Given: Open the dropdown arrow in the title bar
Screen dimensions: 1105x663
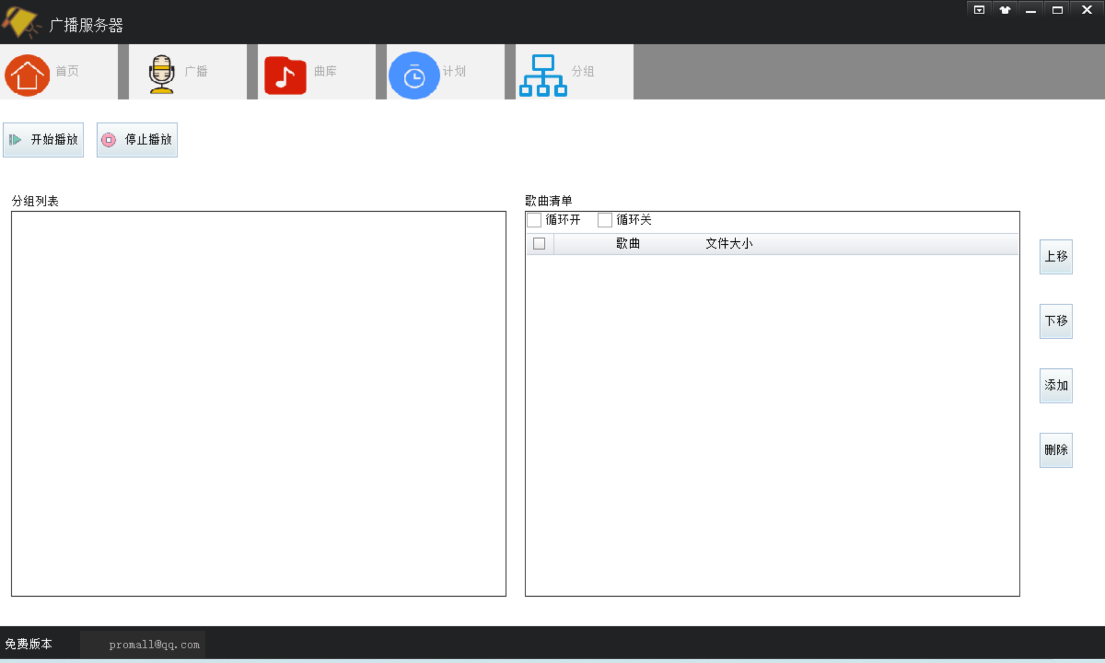Looking at the screenshot, I should coord(979,9).
